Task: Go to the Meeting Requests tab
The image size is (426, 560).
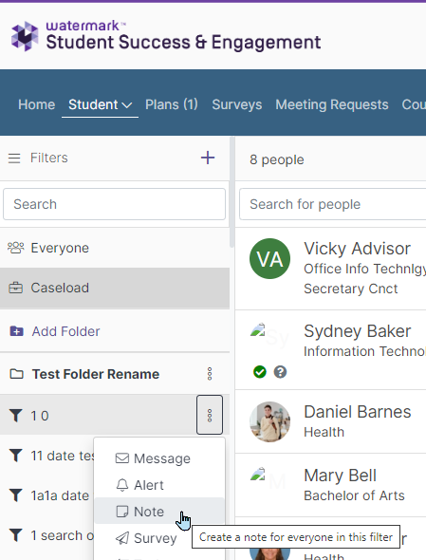Action: [332, 104]
